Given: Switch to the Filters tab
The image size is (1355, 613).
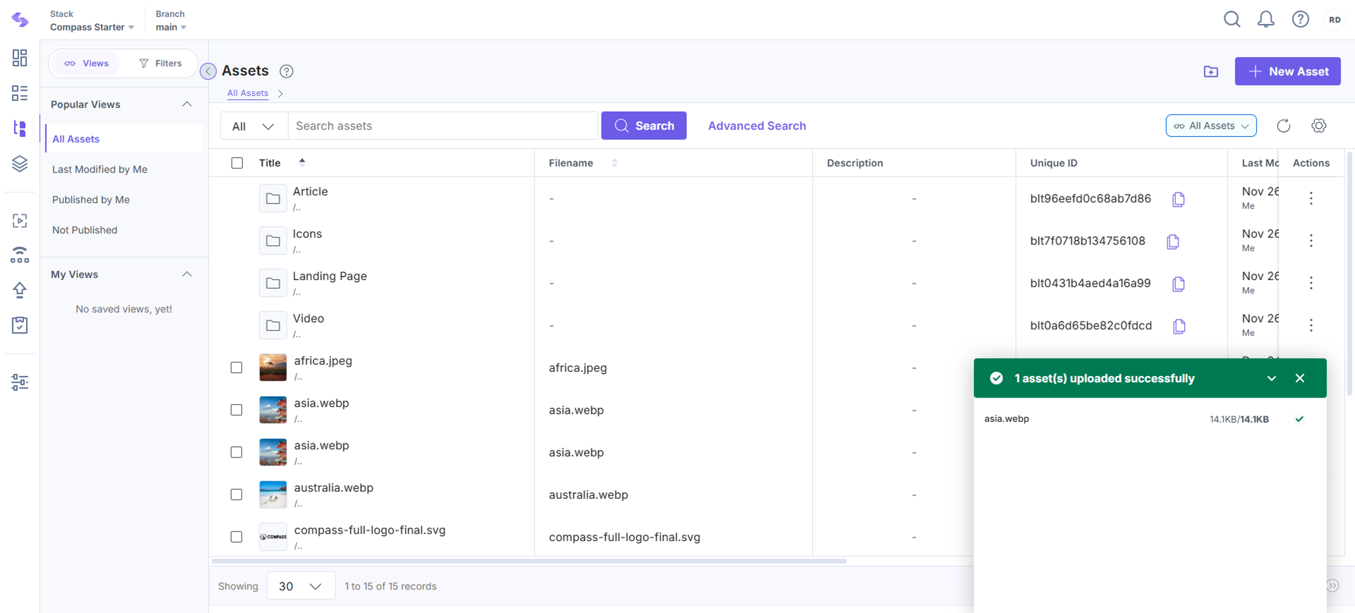Looking at the screenshot, I should point(160,63).
